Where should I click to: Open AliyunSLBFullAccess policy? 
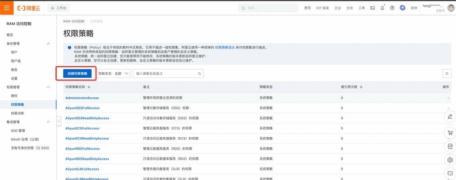coord(82,169)
